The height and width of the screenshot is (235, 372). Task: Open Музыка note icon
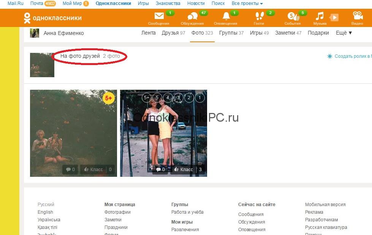tap(320, 16)
